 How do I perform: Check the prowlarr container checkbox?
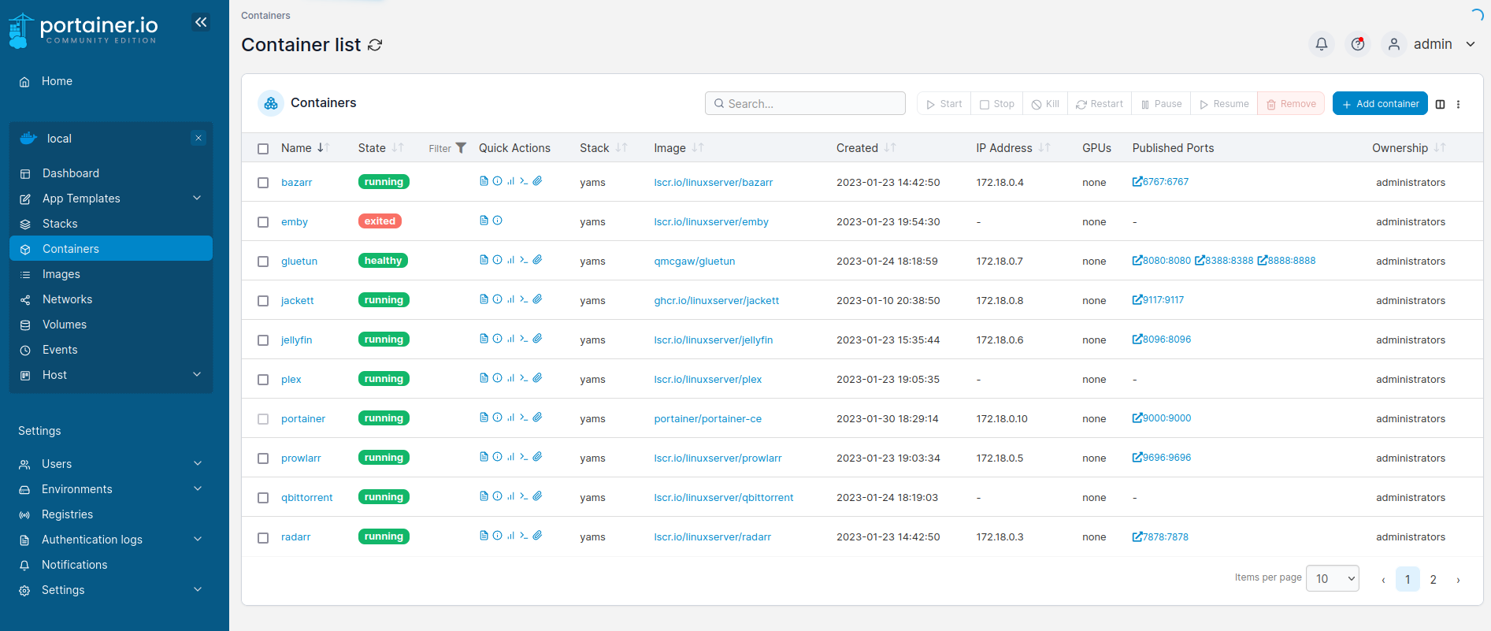click(263, 458)
